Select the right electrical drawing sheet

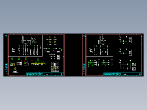pyautogui.click(x=112, y=55)
